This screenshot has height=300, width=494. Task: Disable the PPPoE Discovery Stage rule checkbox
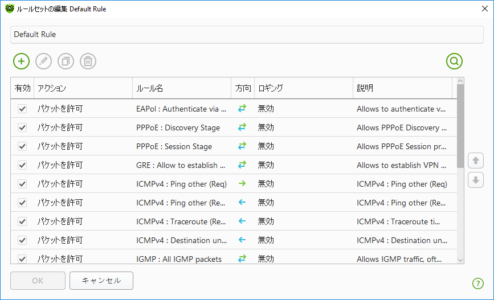click(x=22, y=128)
